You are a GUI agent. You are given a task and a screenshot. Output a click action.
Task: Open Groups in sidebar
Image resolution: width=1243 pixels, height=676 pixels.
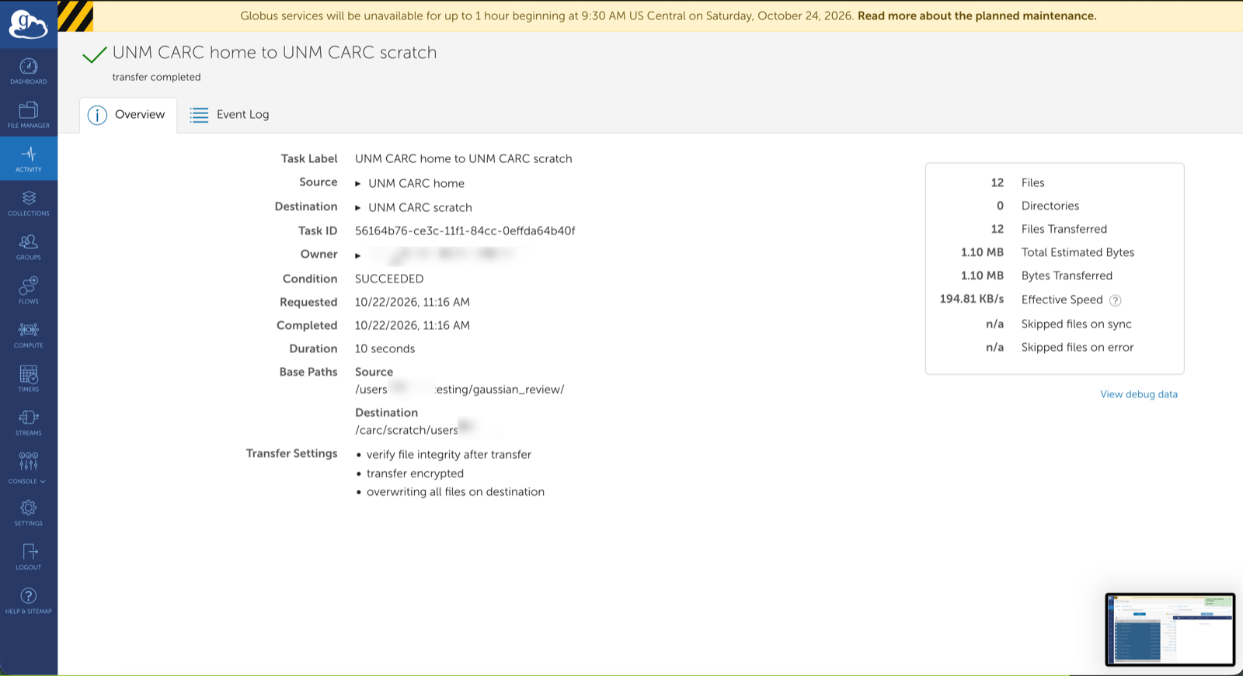(x=29, y=247)
